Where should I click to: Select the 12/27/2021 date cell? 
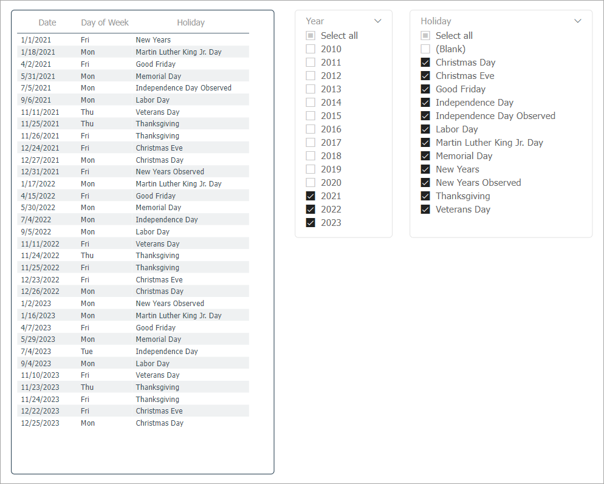(40, 160)
